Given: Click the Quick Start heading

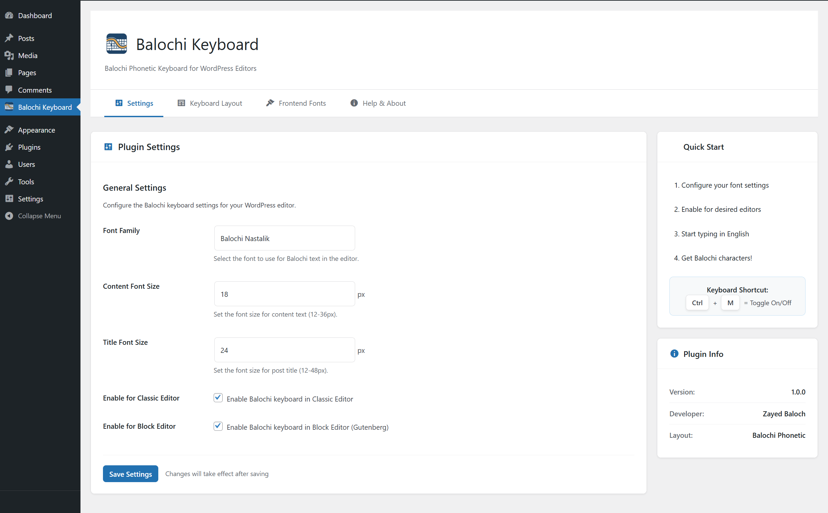Looking at the screenshot, I should [703, 147].
